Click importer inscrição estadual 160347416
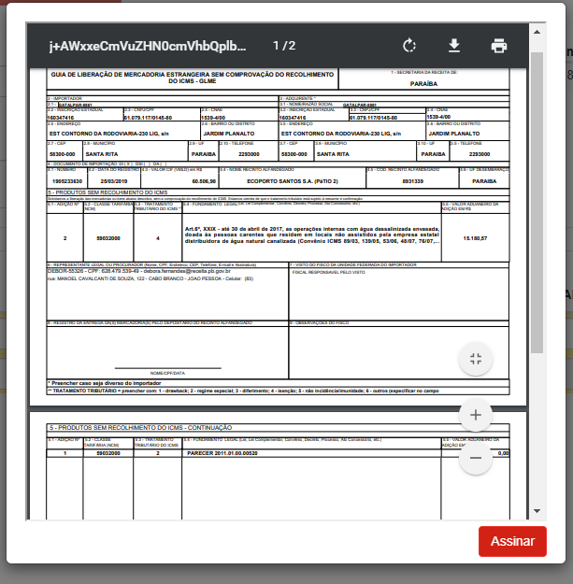Viewport: 573px width, 584px height. (61, 118)
